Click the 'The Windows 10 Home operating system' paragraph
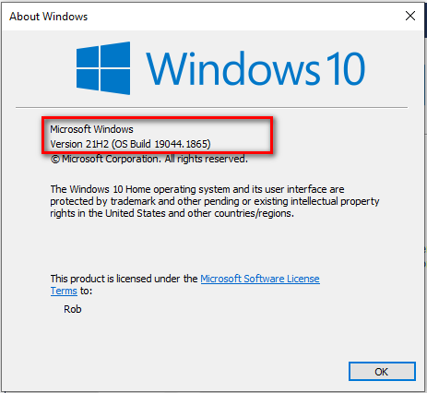The width and height of the screenshot is (427, 393). click(x=215, y=201)
